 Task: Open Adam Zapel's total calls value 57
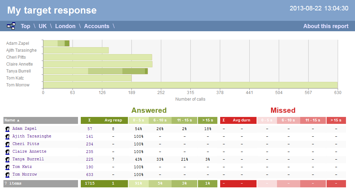coord(90,129)
